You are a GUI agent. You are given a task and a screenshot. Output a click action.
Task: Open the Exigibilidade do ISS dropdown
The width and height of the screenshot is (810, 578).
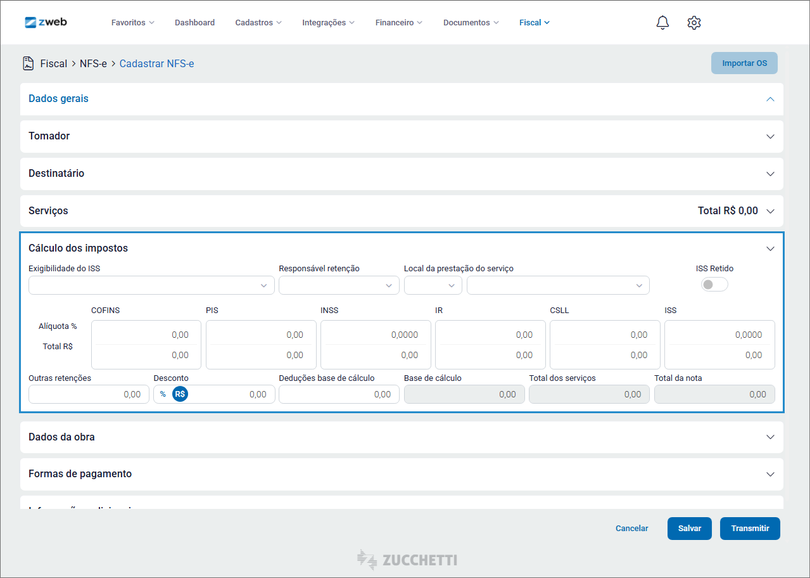151,286
